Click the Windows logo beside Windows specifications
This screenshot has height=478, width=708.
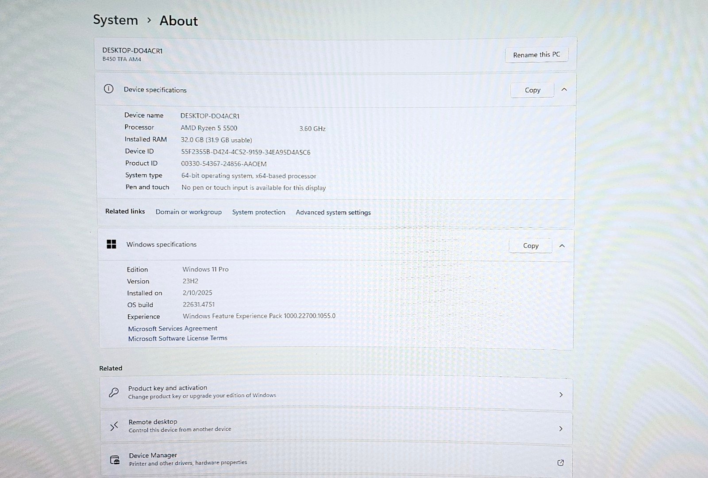pyautogui.click(x=112, y=244)
